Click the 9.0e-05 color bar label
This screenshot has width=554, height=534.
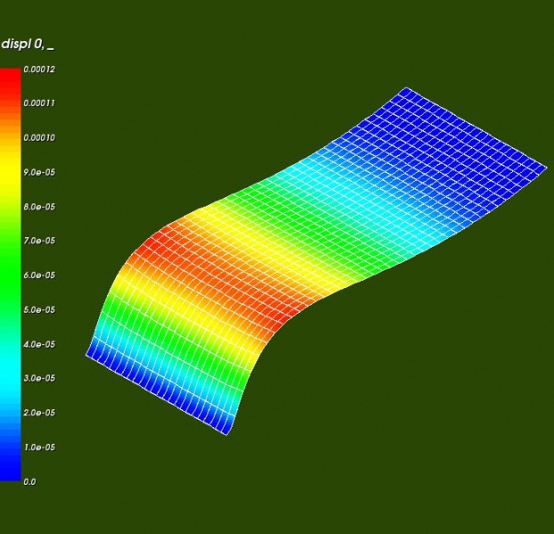tap(39, 172)
